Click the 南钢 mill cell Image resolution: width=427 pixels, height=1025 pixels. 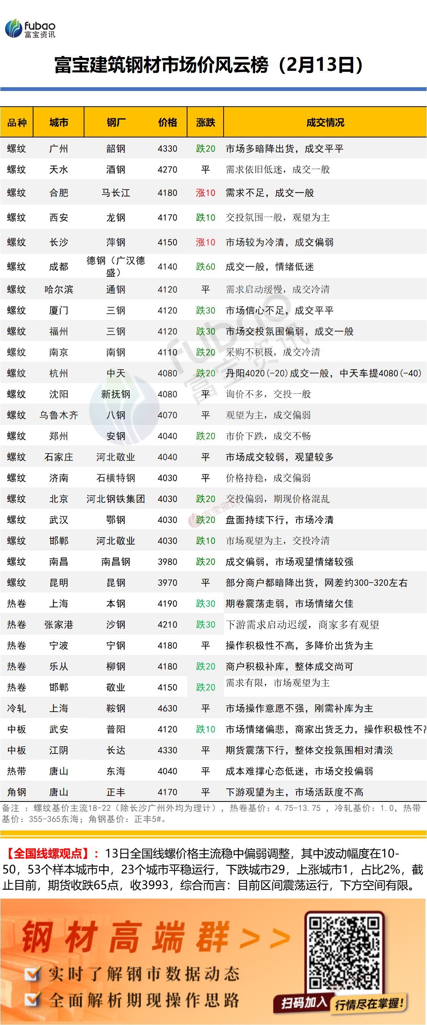[116, 352]
